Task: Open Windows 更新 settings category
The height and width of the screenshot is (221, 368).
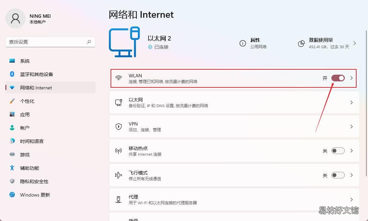Action: point(50,195)
